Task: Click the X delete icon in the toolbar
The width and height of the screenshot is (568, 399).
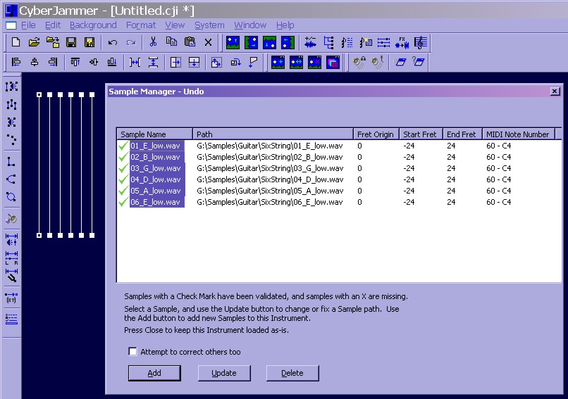Action: click(208, 42)
